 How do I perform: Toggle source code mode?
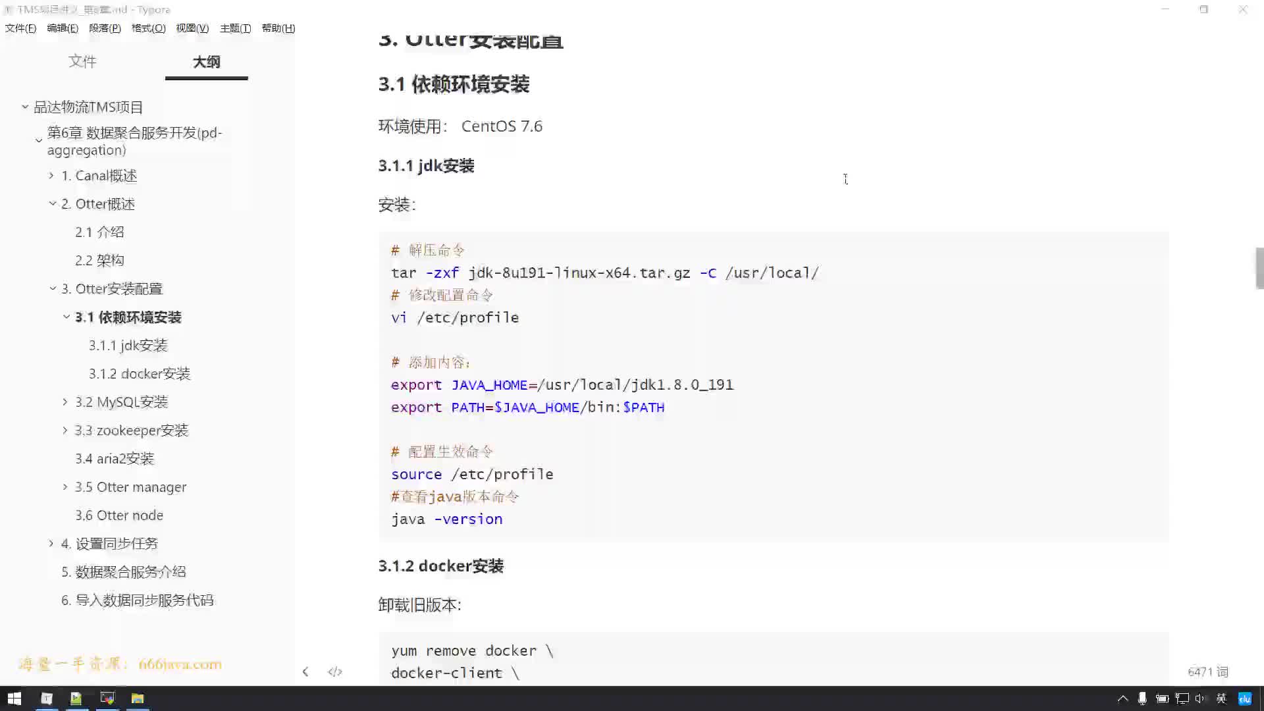[335, 671]
